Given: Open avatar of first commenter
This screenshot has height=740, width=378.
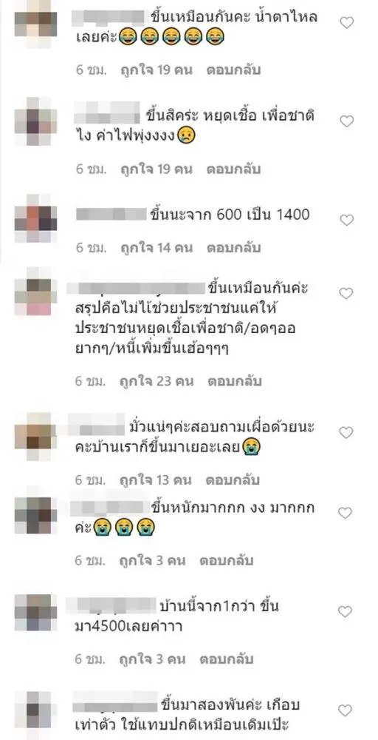Looking at the screenshot, I should (35, 23).
